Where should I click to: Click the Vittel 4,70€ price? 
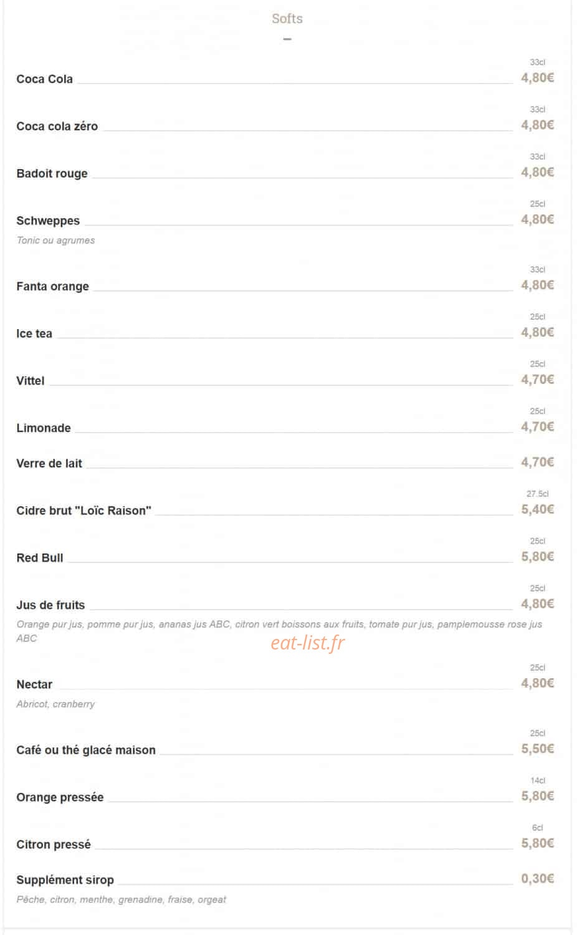[538, 380]
